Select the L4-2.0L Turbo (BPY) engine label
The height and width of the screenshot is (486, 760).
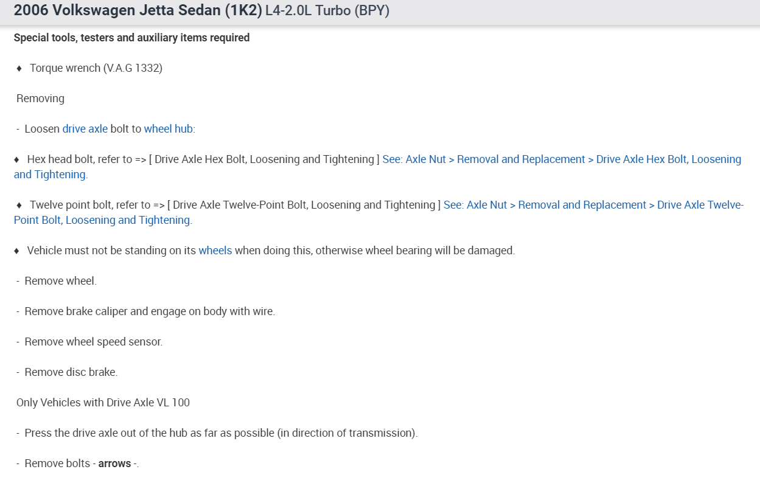coord(327,11)
